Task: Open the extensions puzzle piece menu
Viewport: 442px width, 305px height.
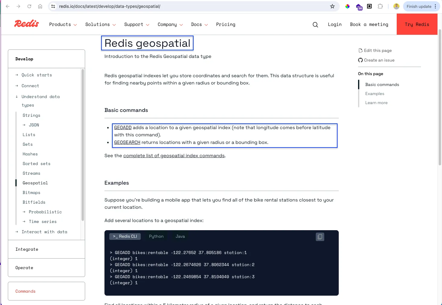Action: point(380,6)
